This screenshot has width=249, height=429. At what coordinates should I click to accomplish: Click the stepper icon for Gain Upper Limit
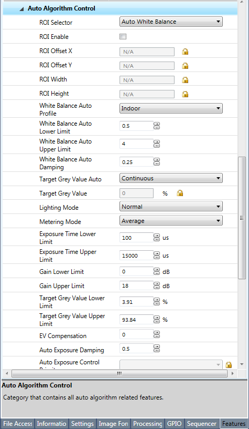click(157, 286)
